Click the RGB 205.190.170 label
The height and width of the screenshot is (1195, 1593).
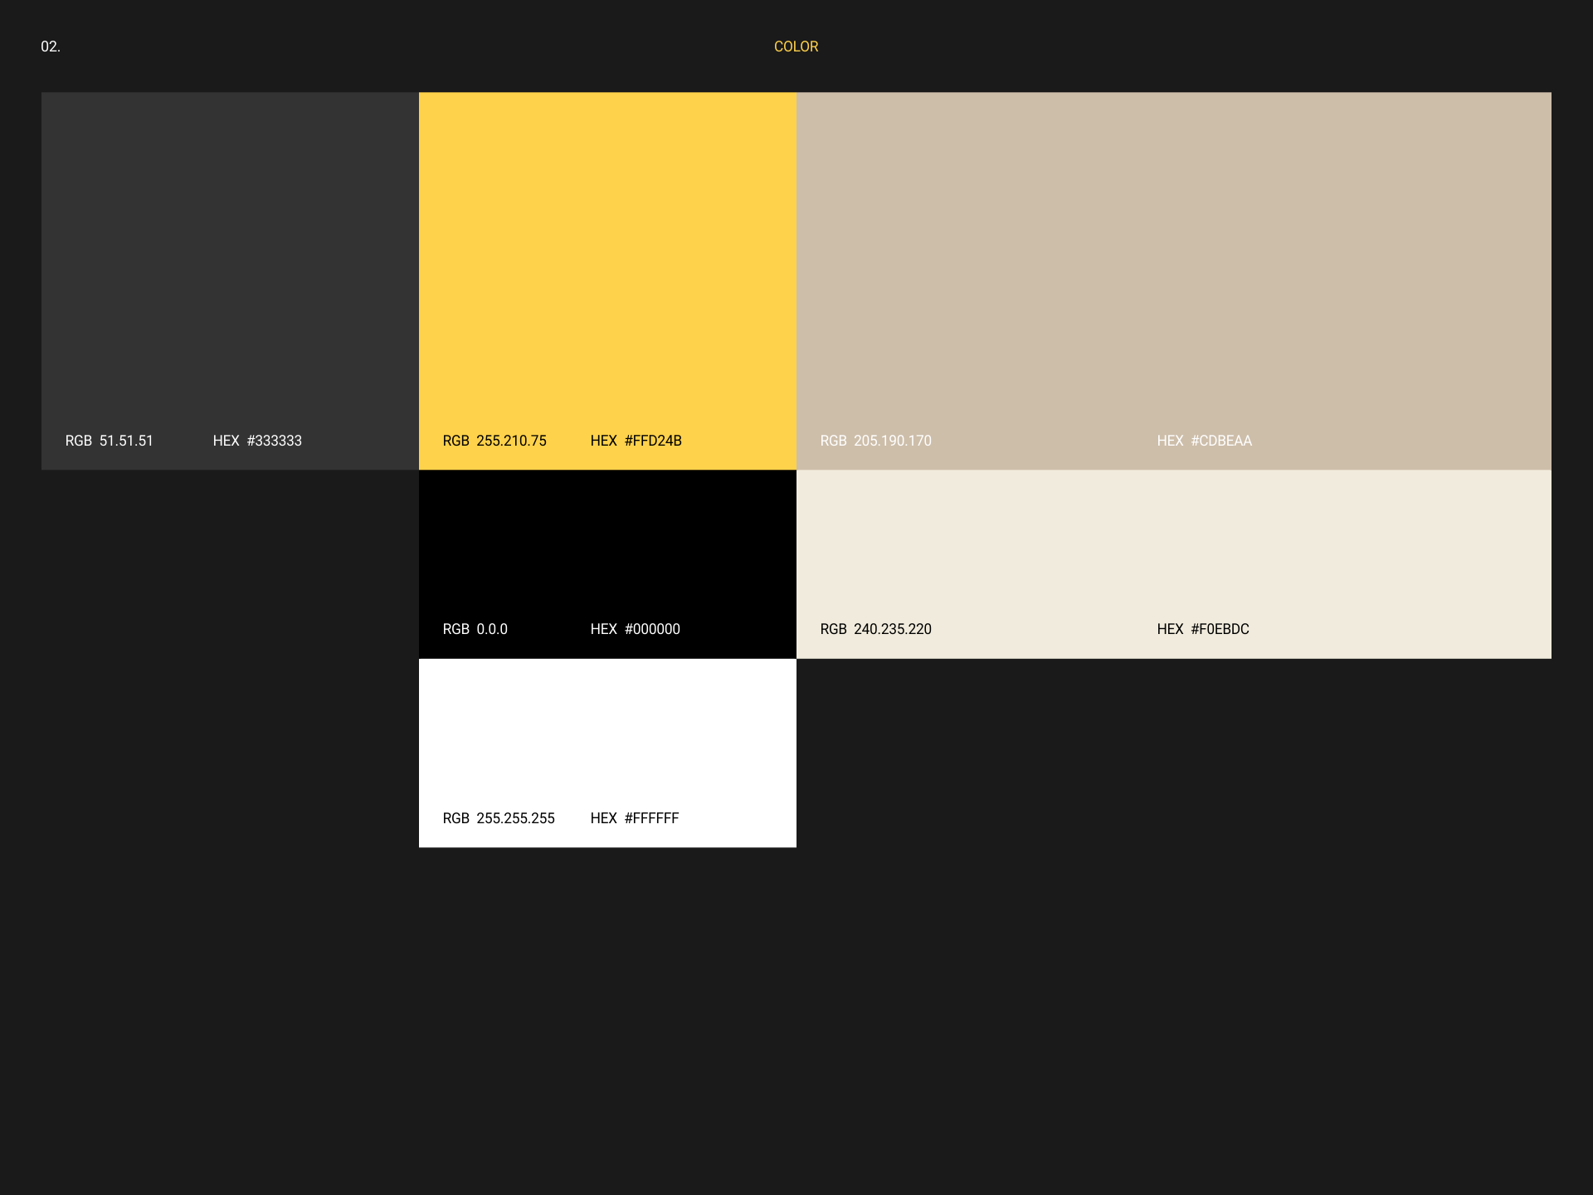coord(875,441)
